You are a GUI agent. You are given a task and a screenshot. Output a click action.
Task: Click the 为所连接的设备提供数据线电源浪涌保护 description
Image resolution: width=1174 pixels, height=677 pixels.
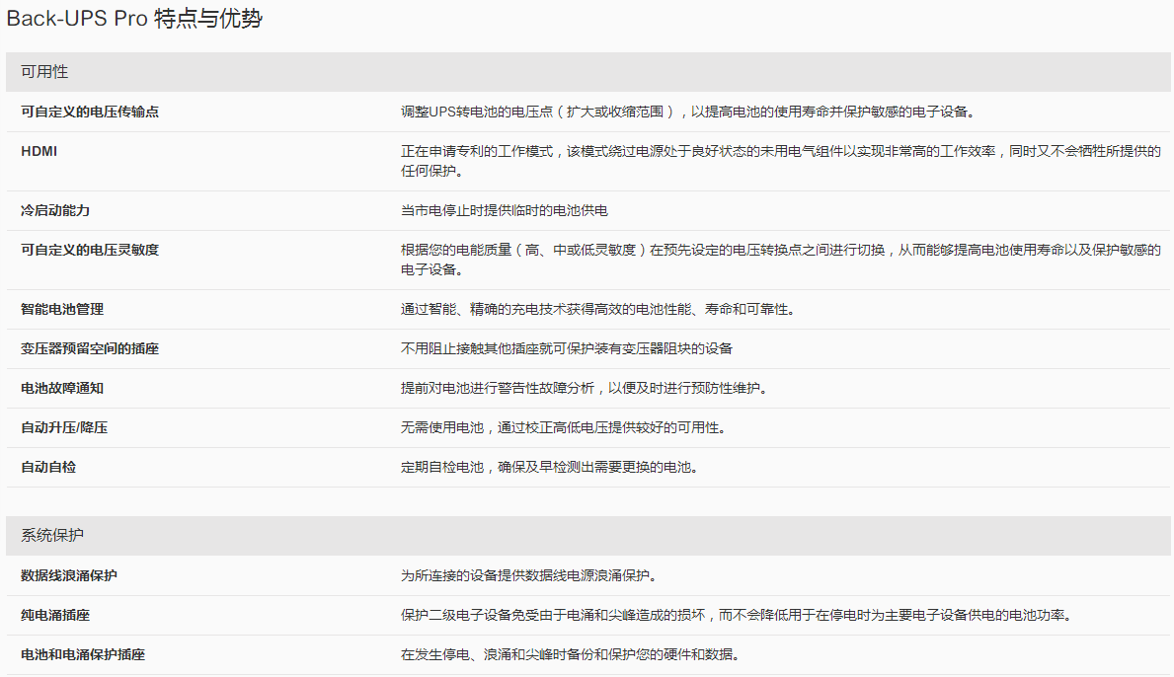click(x=528, y=575)
